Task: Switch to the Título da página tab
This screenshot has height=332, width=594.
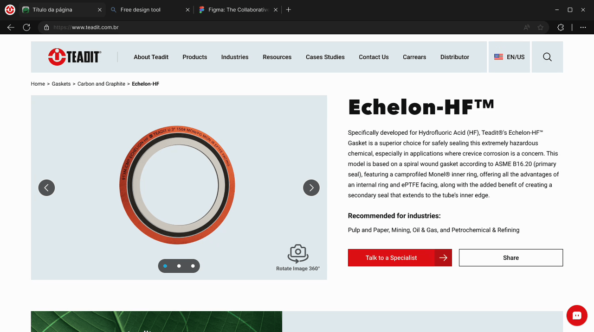Action: point(62,10)
